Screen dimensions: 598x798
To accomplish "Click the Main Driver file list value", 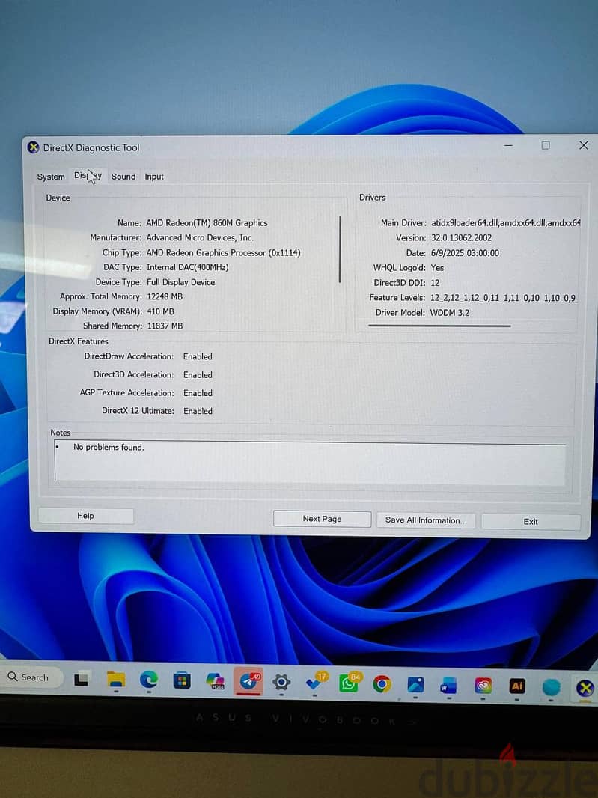I will pyautogui.click(x=506, y=223).
